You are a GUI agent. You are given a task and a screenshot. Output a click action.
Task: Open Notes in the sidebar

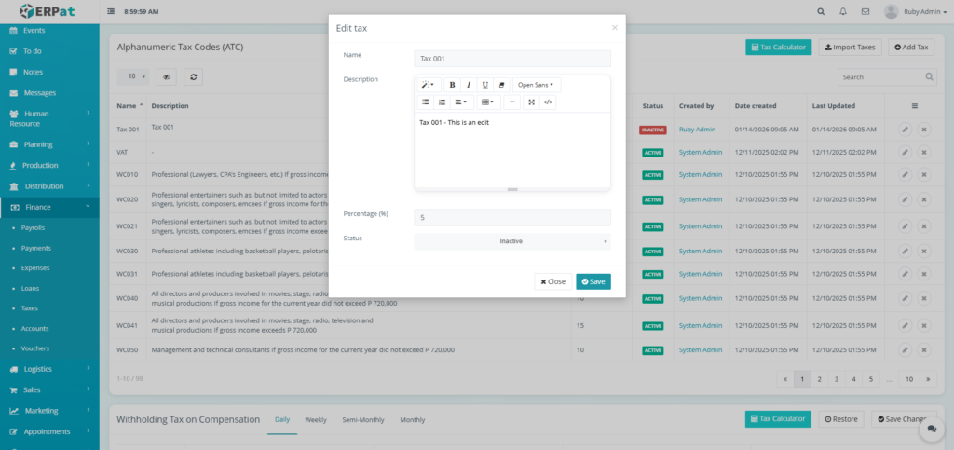[33, 72]
